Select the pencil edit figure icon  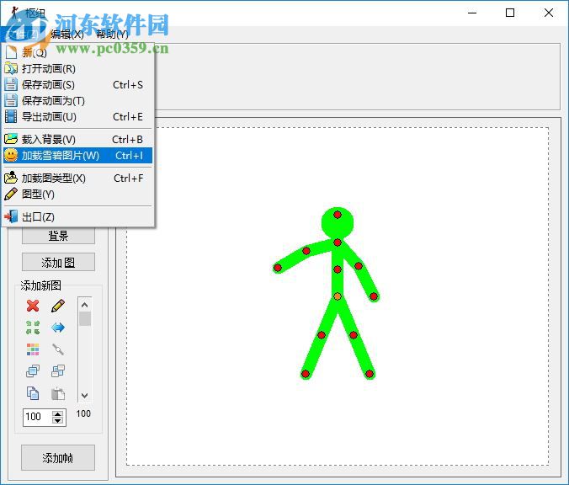58,306
